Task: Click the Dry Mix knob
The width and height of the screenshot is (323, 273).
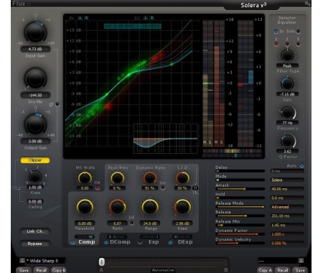Action: [x=35, y=78]
